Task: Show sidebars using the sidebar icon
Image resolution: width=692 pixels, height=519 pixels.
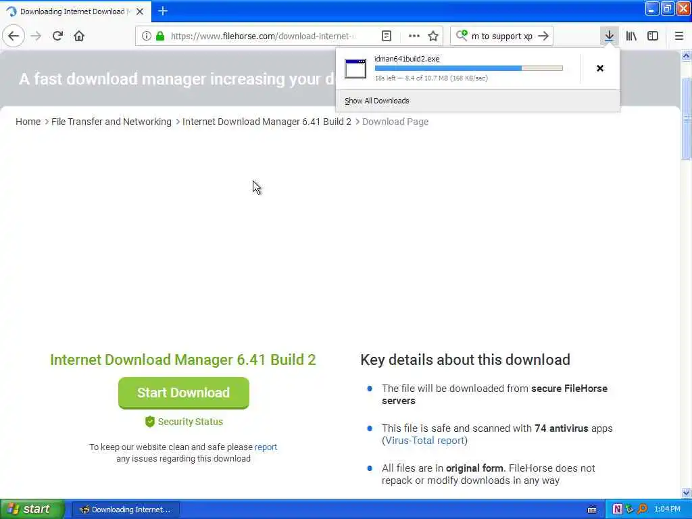Action: [x=653, y=36]
